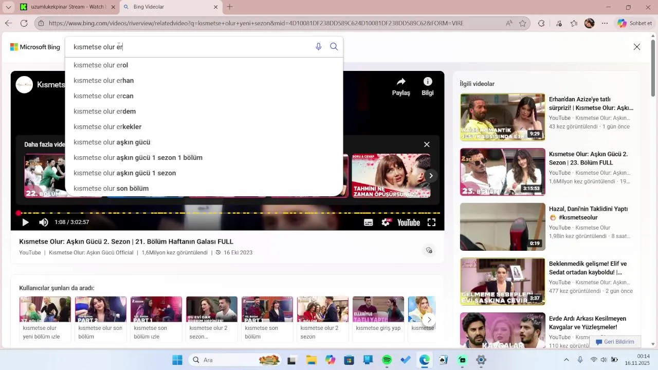Click the YouTube logo in the player

(409, 223)
